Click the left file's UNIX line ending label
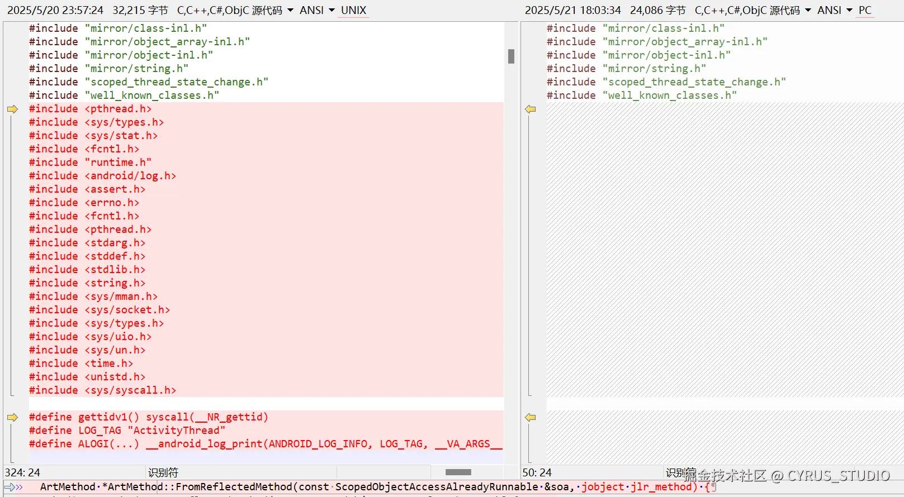The height and width of the screenshot is (497, 904). coord(354,10)
